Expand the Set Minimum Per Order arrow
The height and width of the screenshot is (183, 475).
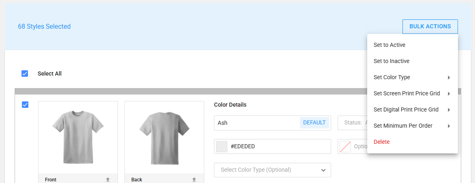(449, 126)
